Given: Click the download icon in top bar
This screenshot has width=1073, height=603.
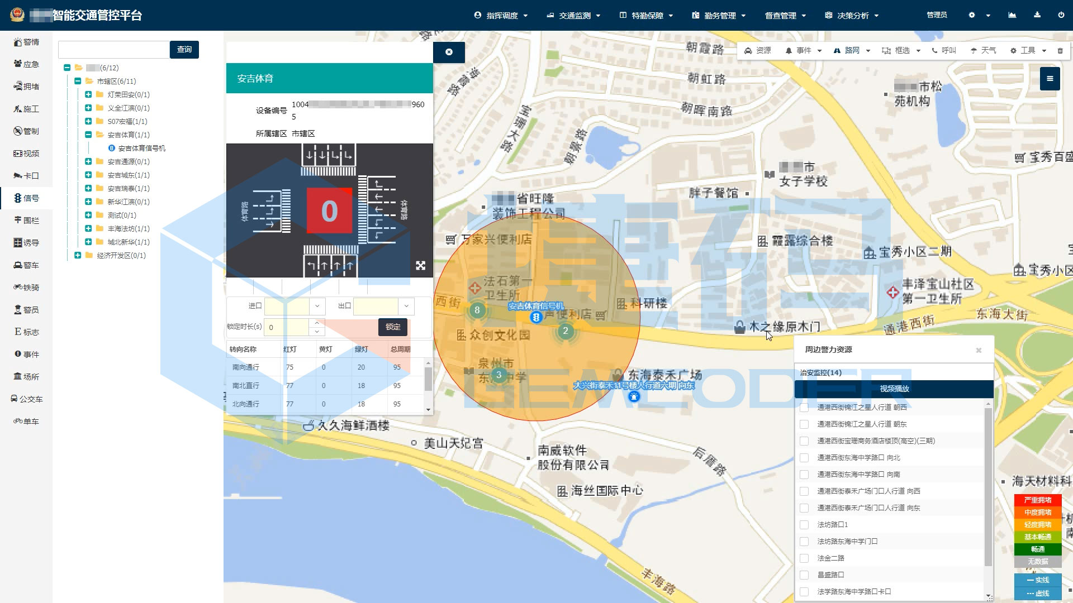Looking at the screenshot, I should [1037, 15].
